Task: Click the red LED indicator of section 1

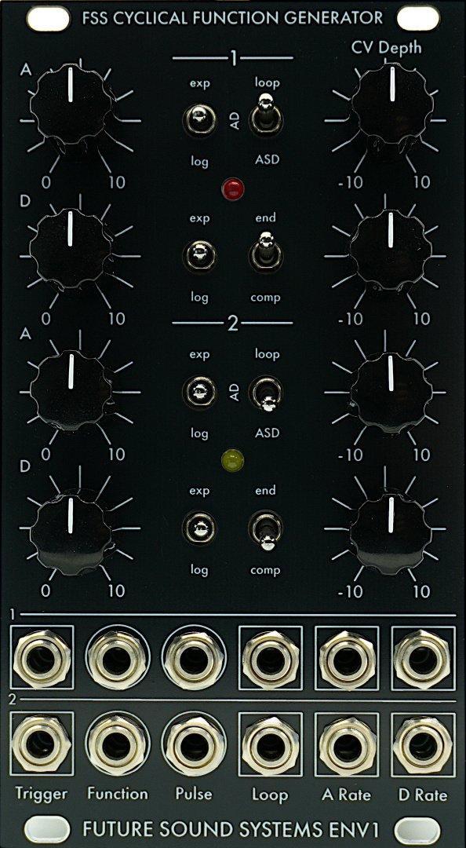Action: (233, 188)
